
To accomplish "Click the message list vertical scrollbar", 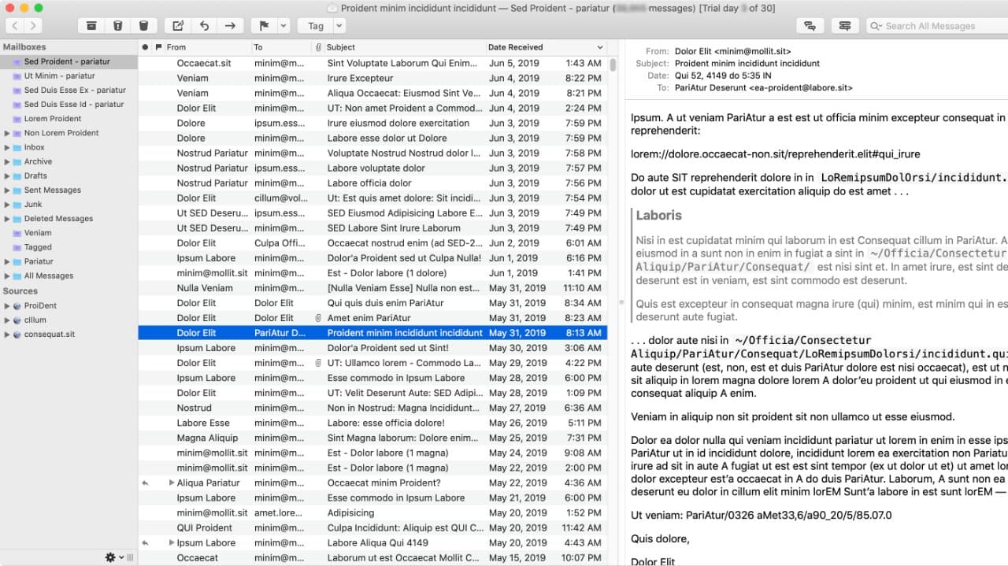I will click(x=613, y=64).
